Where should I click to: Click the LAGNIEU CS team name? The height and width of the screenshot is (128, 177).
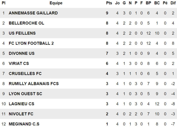21,104
